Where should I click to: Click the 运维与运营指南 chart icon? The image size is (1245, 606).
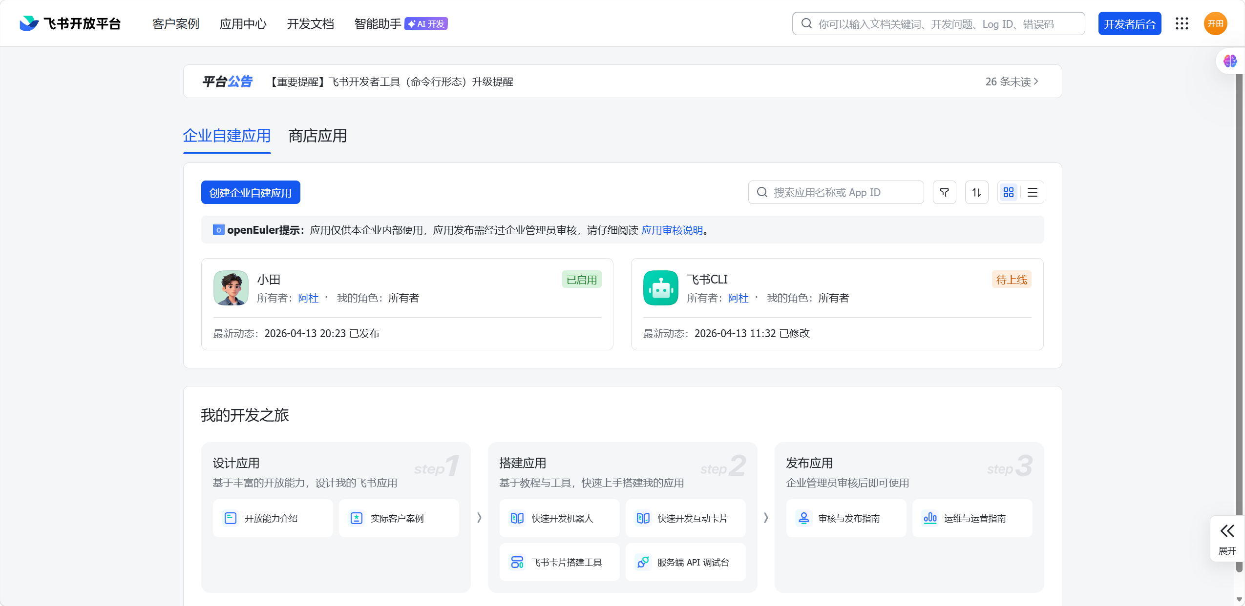click(930, 518)
